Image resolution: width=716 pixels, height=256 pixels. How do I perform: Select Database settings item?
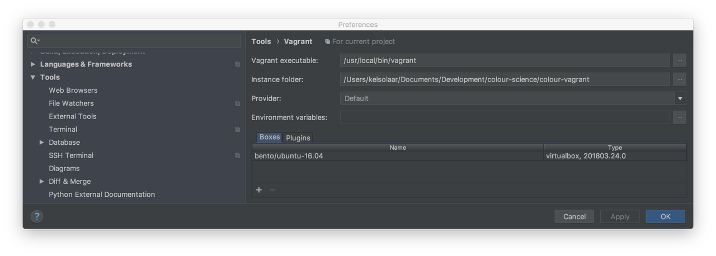64,143
